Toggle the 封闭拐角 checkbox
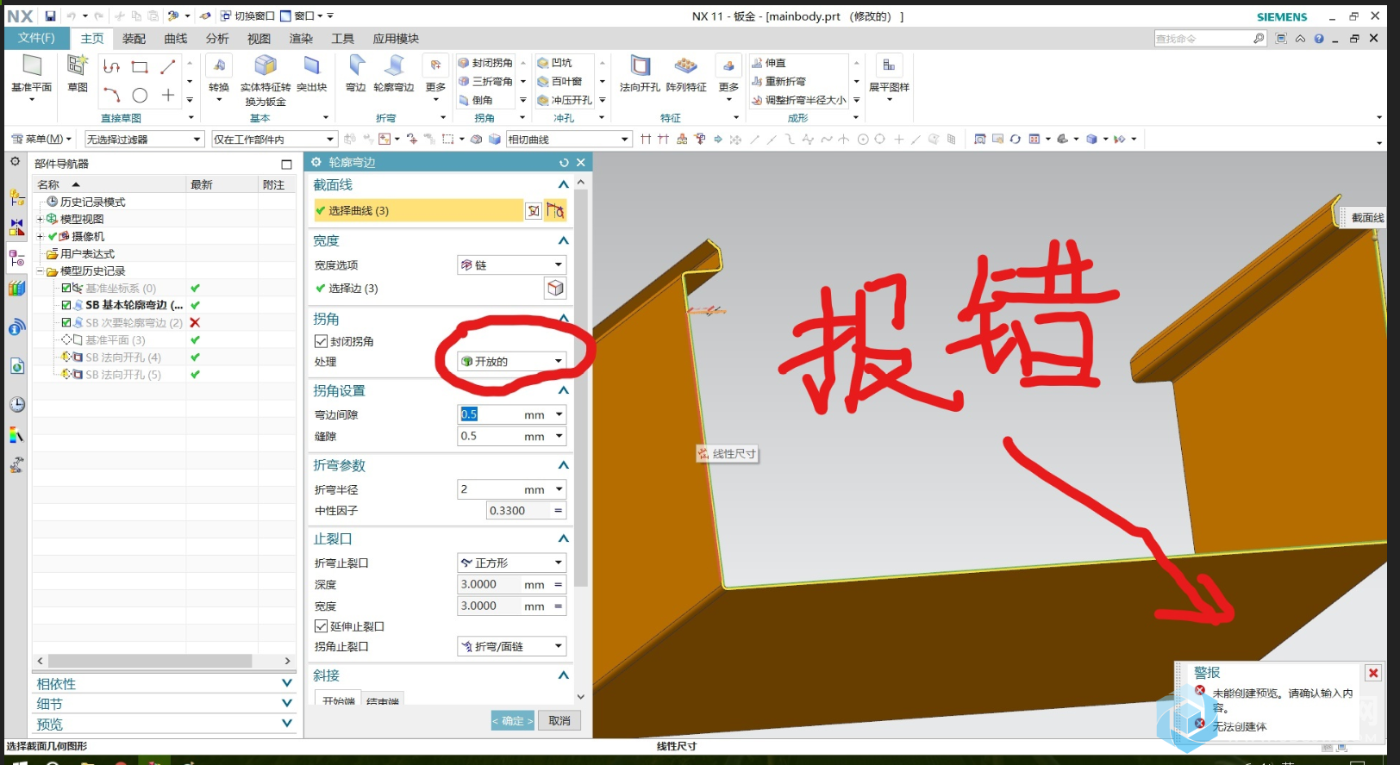The width and height of the screenshot is (1400, 765). [x=321, y=341]
